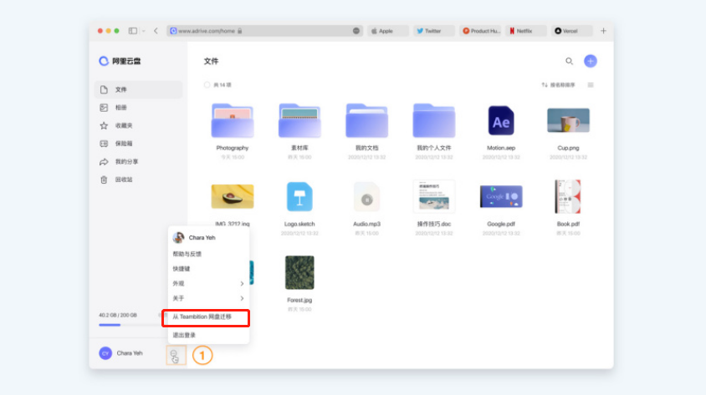Switch to list view layout icon
706x395 pixels.
click(x=591, y=85)
